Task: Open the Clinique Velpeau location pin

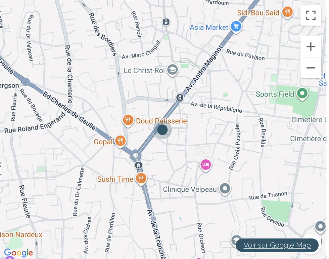Action: click(x=225, y=188)
